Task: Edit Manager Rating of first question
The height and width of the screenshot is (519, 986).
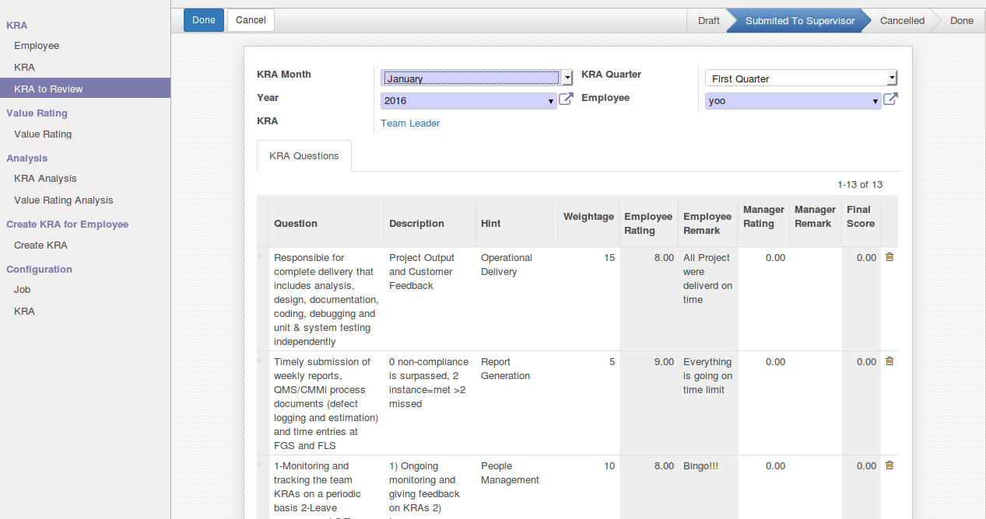Action: (763, 258)
